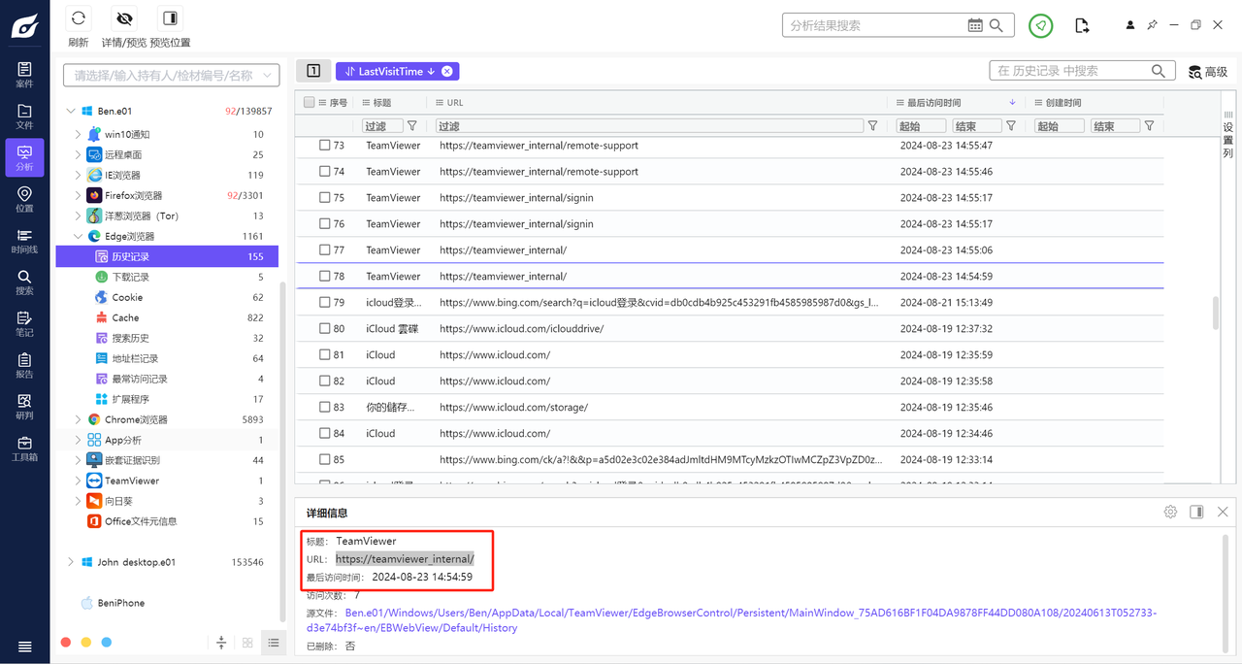This screenshot has height=664, width=1242.
Task: Select Cache under Edge浏览器
Action: click(167, 318)
